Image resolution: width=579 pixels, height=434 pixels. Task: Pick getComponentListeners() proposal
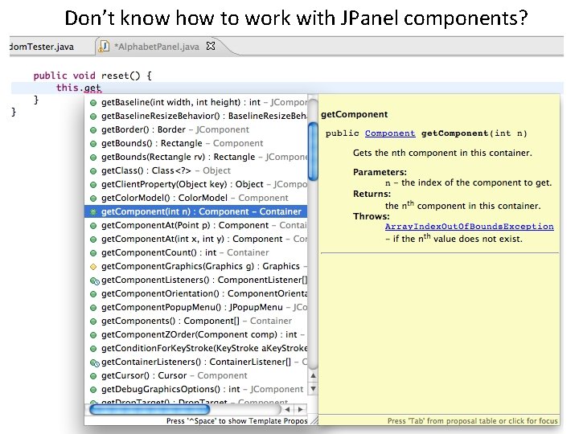[x=195, y=280]
